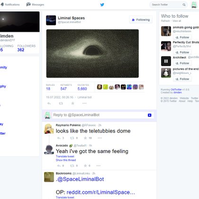Favorite Avocado's tweet with the star
This screenshot has width=199, height=199.
tap(85, 166)
